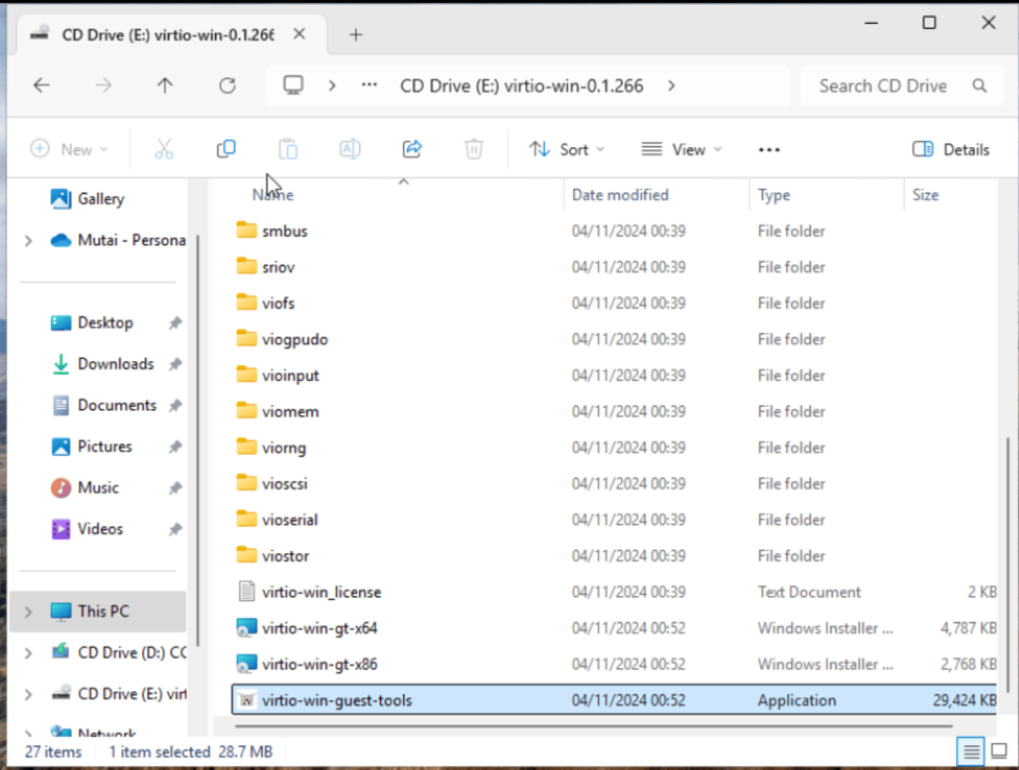Open the View dropdown menu
This screenshot has height=770, width=1019.
pos(682,149)
